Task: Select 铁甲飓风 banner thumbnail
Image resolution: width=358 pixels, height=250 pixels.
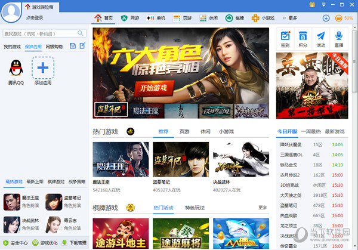Action: coord(216,111)
